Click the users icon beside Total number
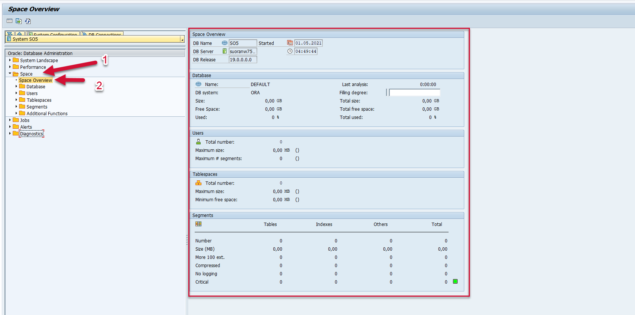 pyautogui.click(x=198, y=142)
